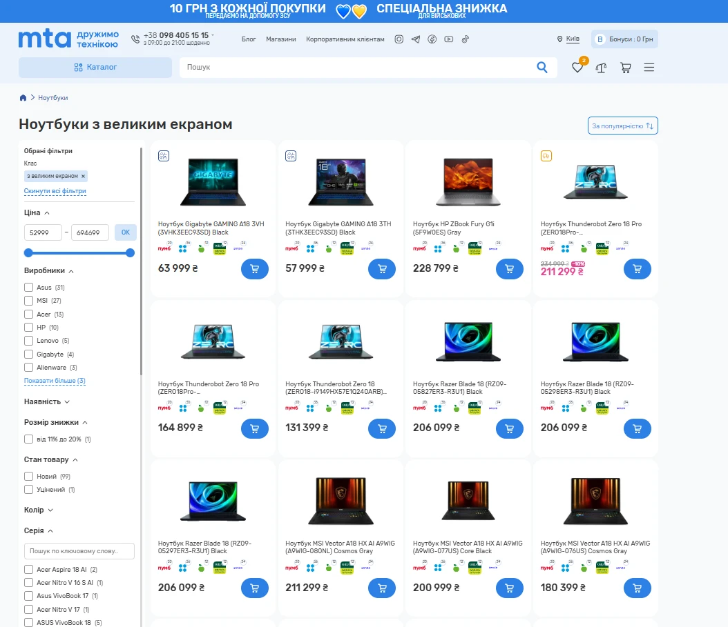
Task: Open the 'Блог' header link
Action: 249,39
